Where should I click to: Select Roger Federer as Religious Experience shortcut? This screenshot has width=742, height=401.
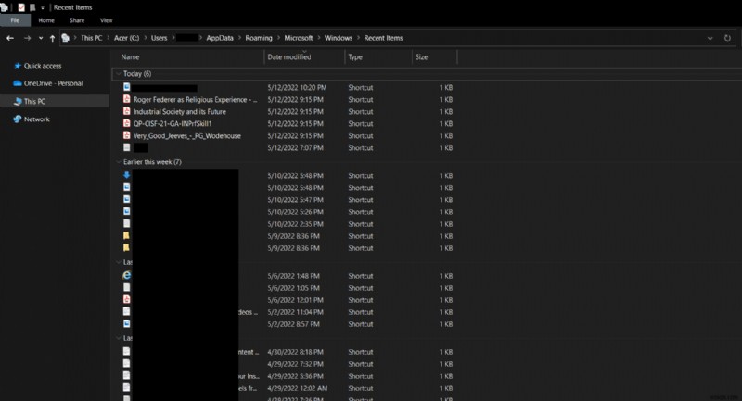[196, 100]
